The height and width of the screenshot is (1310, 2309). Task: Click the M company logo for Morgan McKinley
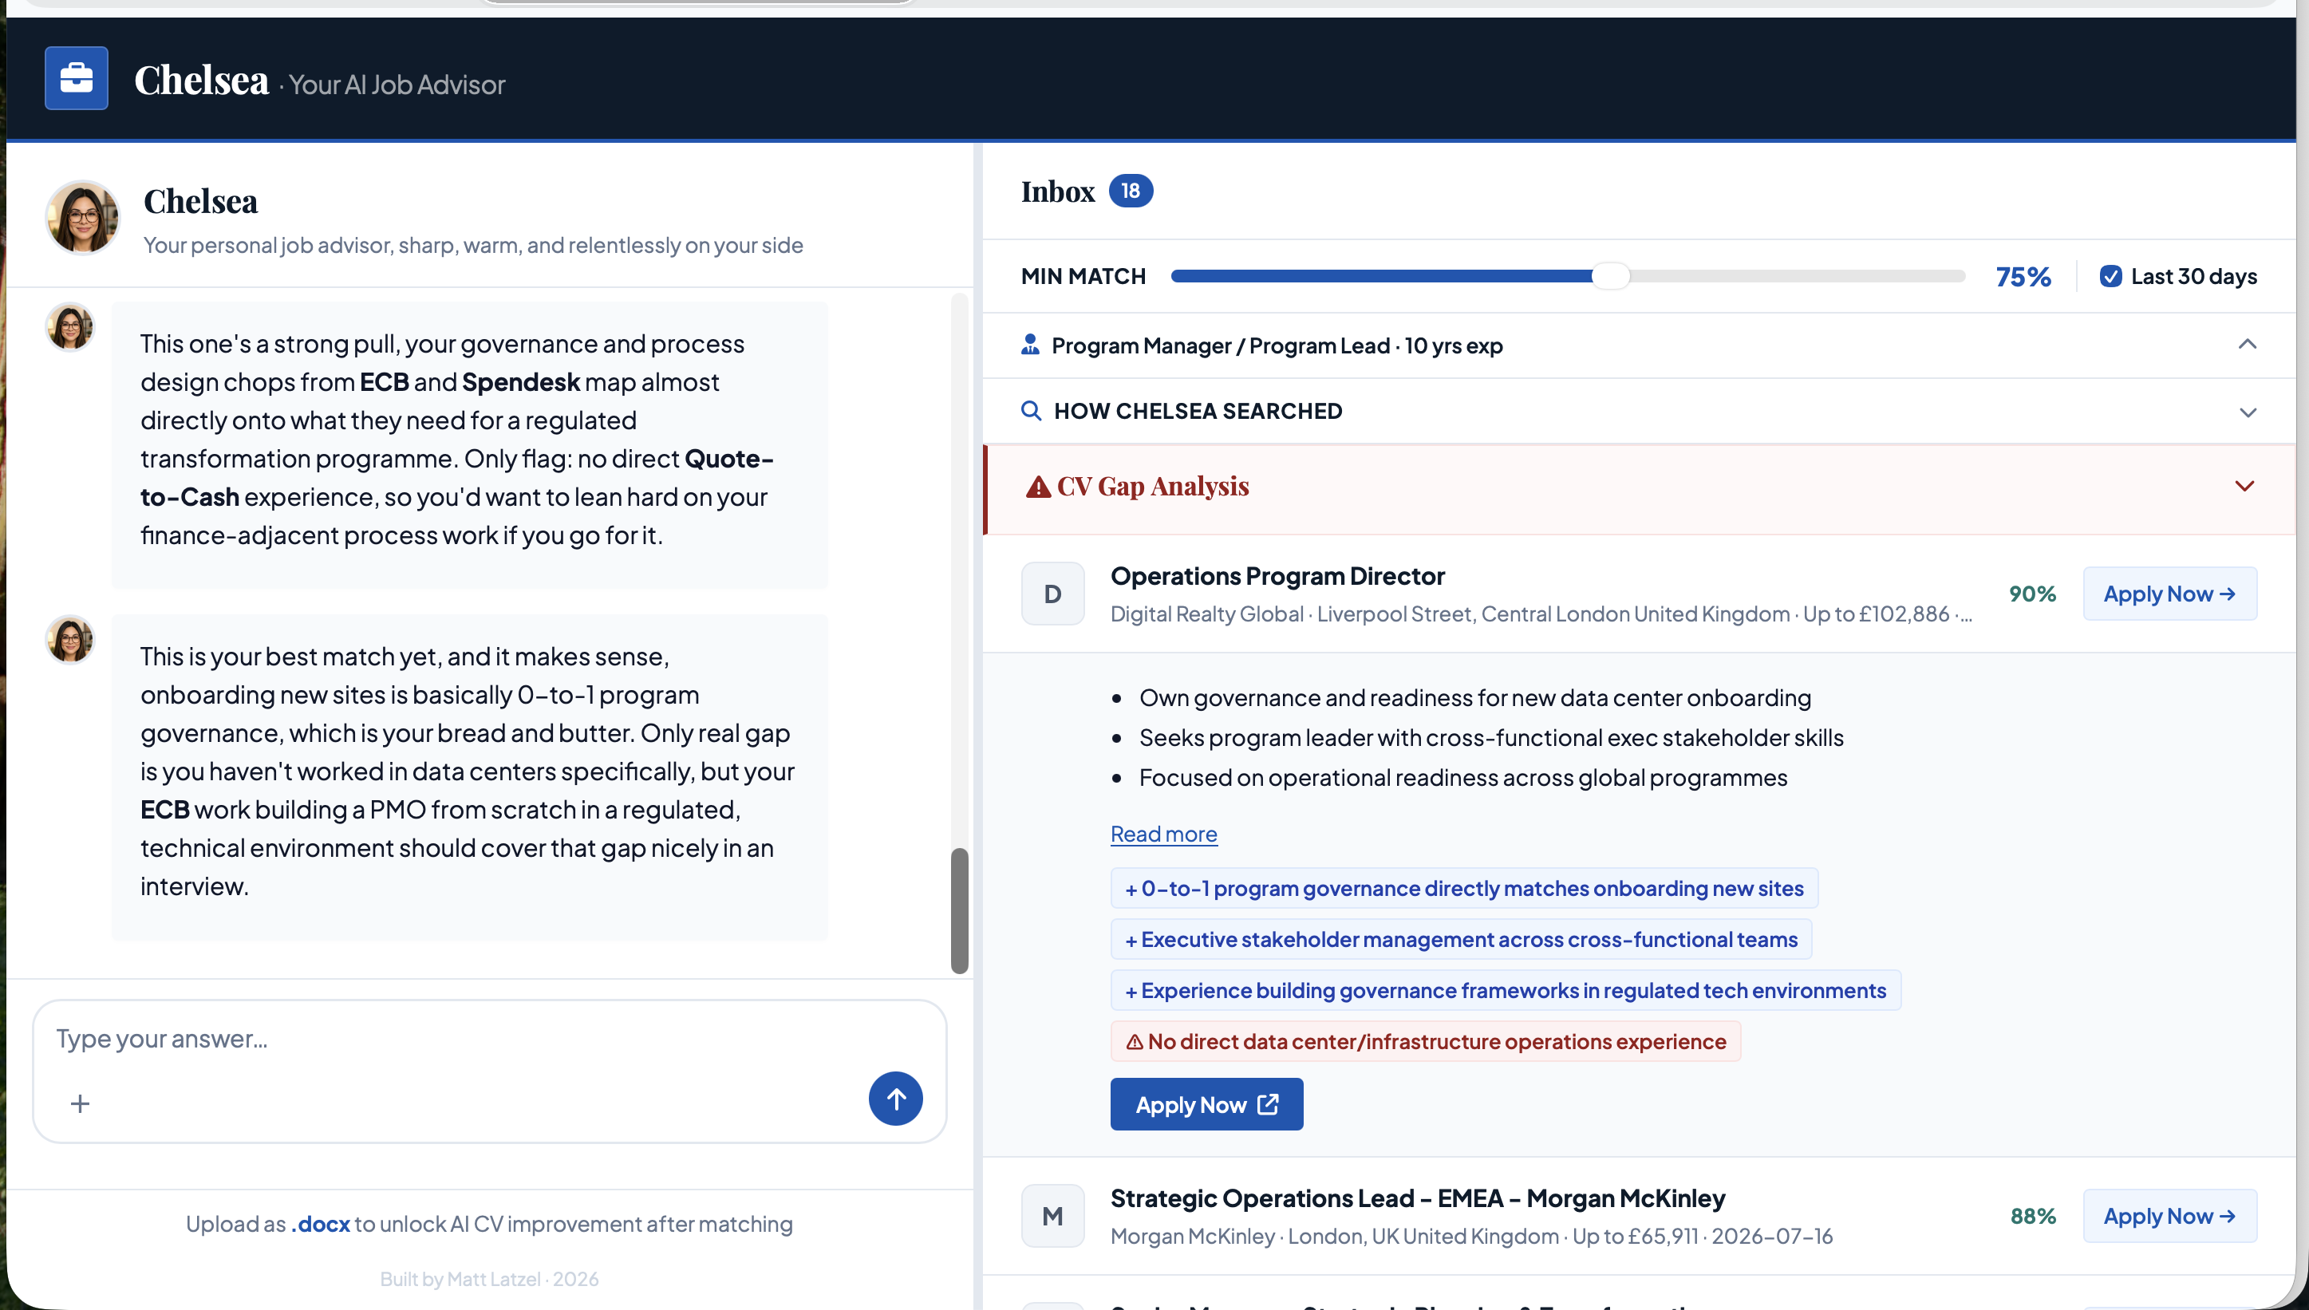1052,1217
